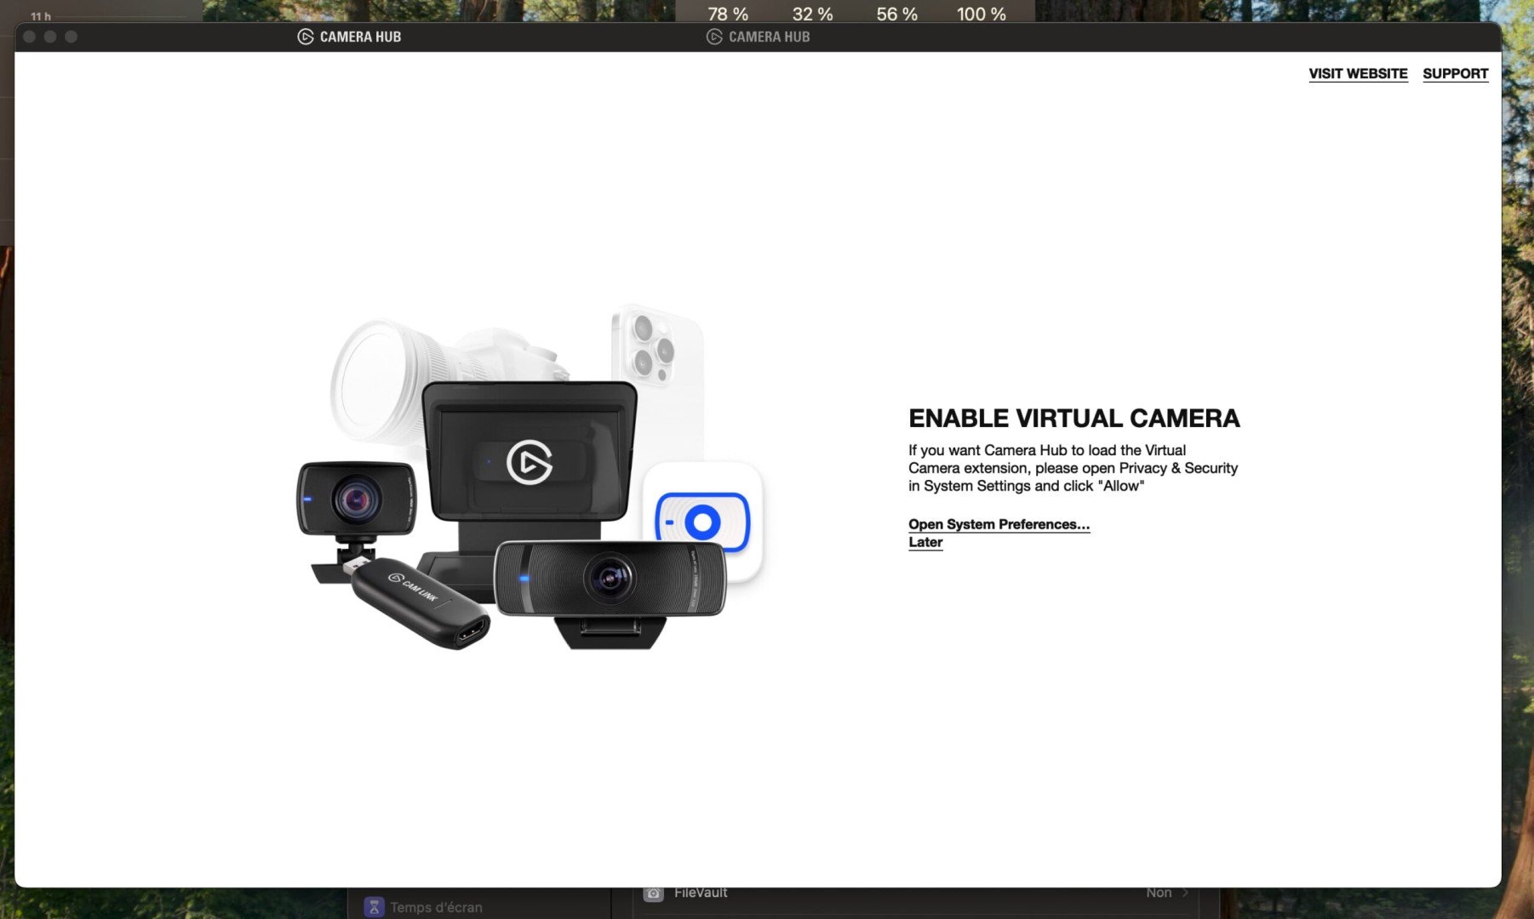Open the Support link
Viewport: 1534px width, 919px height.
point(1455,74)
